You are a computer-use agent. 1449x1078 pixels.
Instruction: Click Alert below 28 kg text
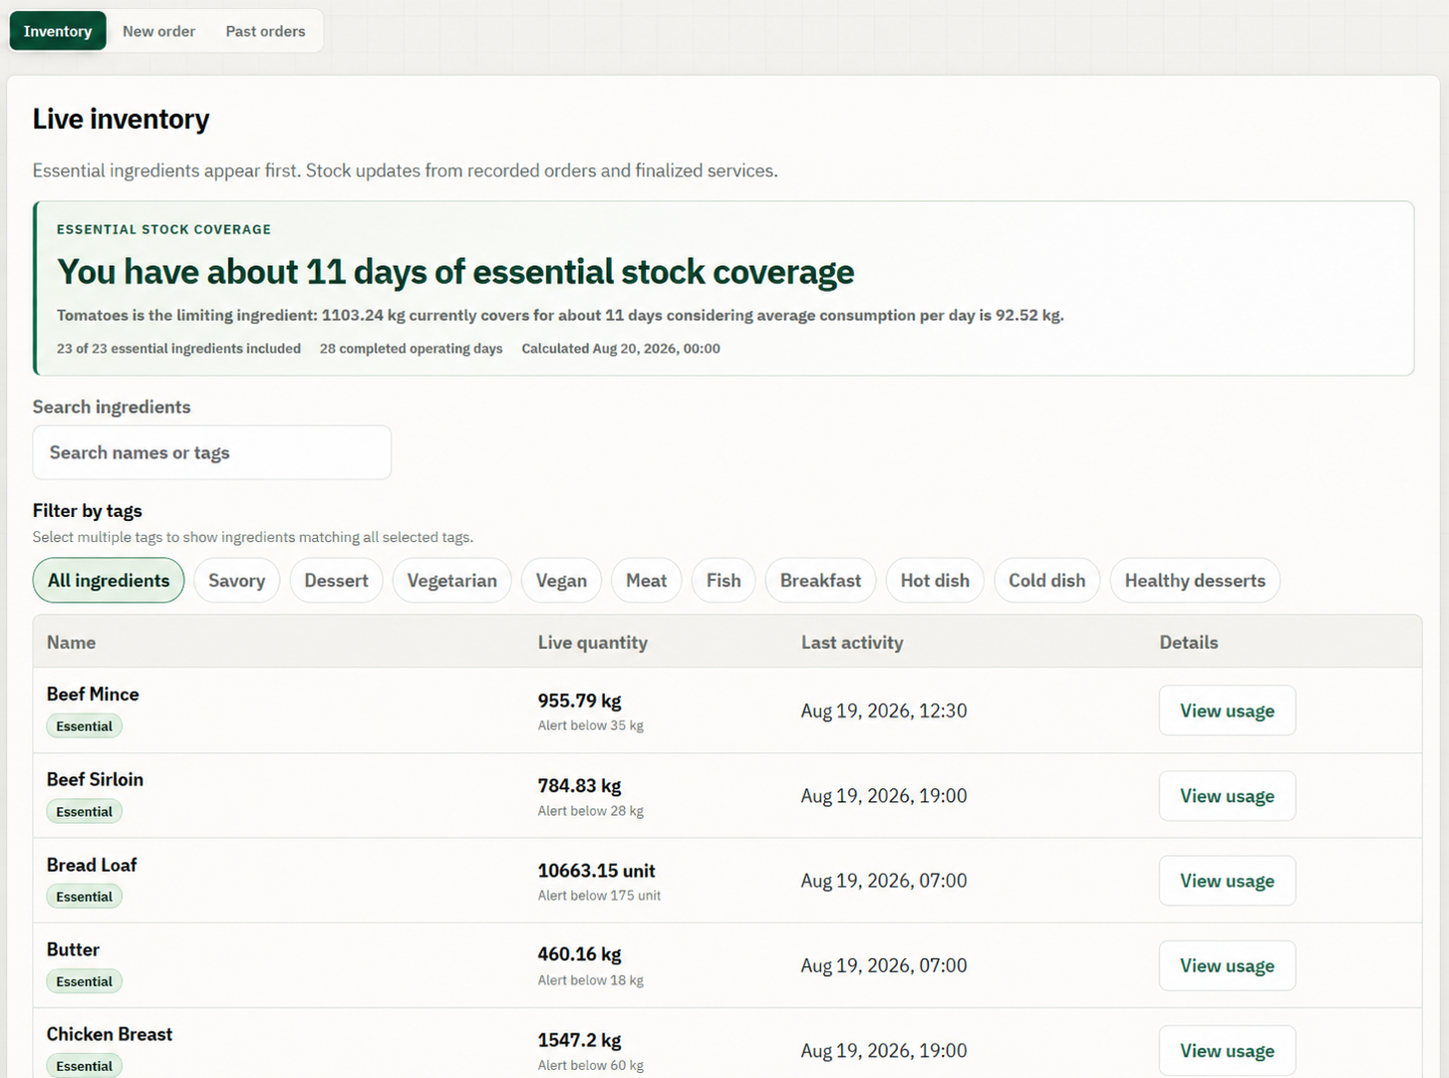591,811
